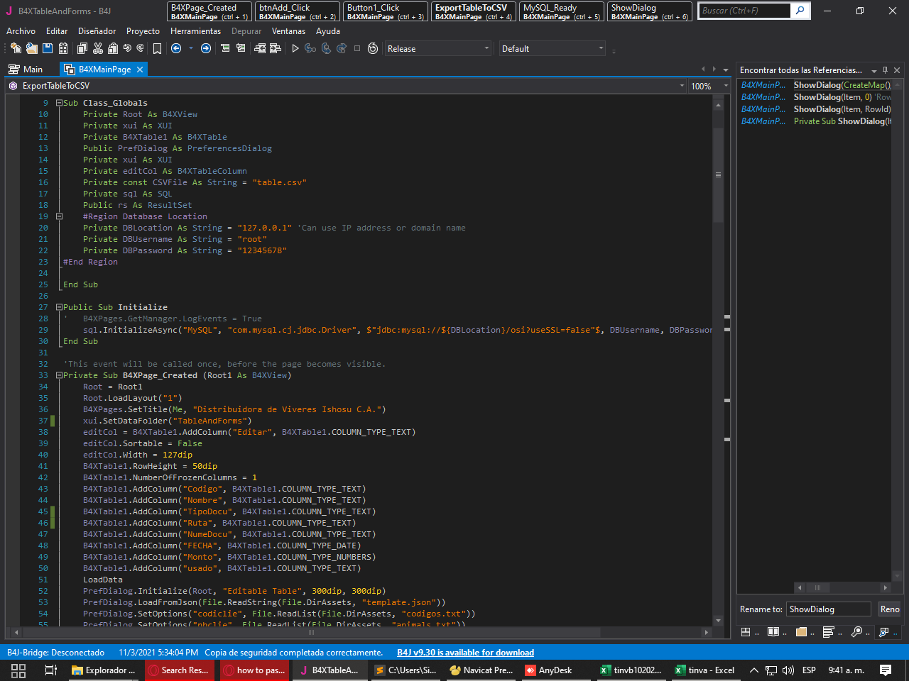Screen dimensions: 909x681
Task: Jump to MySQL_Ready sub button
Action: pos(562,11)
